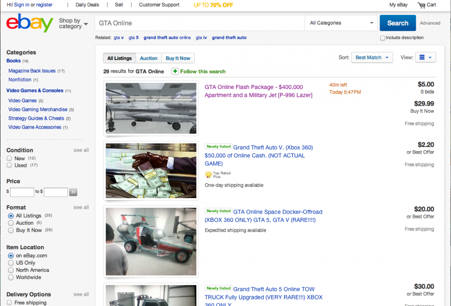Open the shopping cart

426,5
